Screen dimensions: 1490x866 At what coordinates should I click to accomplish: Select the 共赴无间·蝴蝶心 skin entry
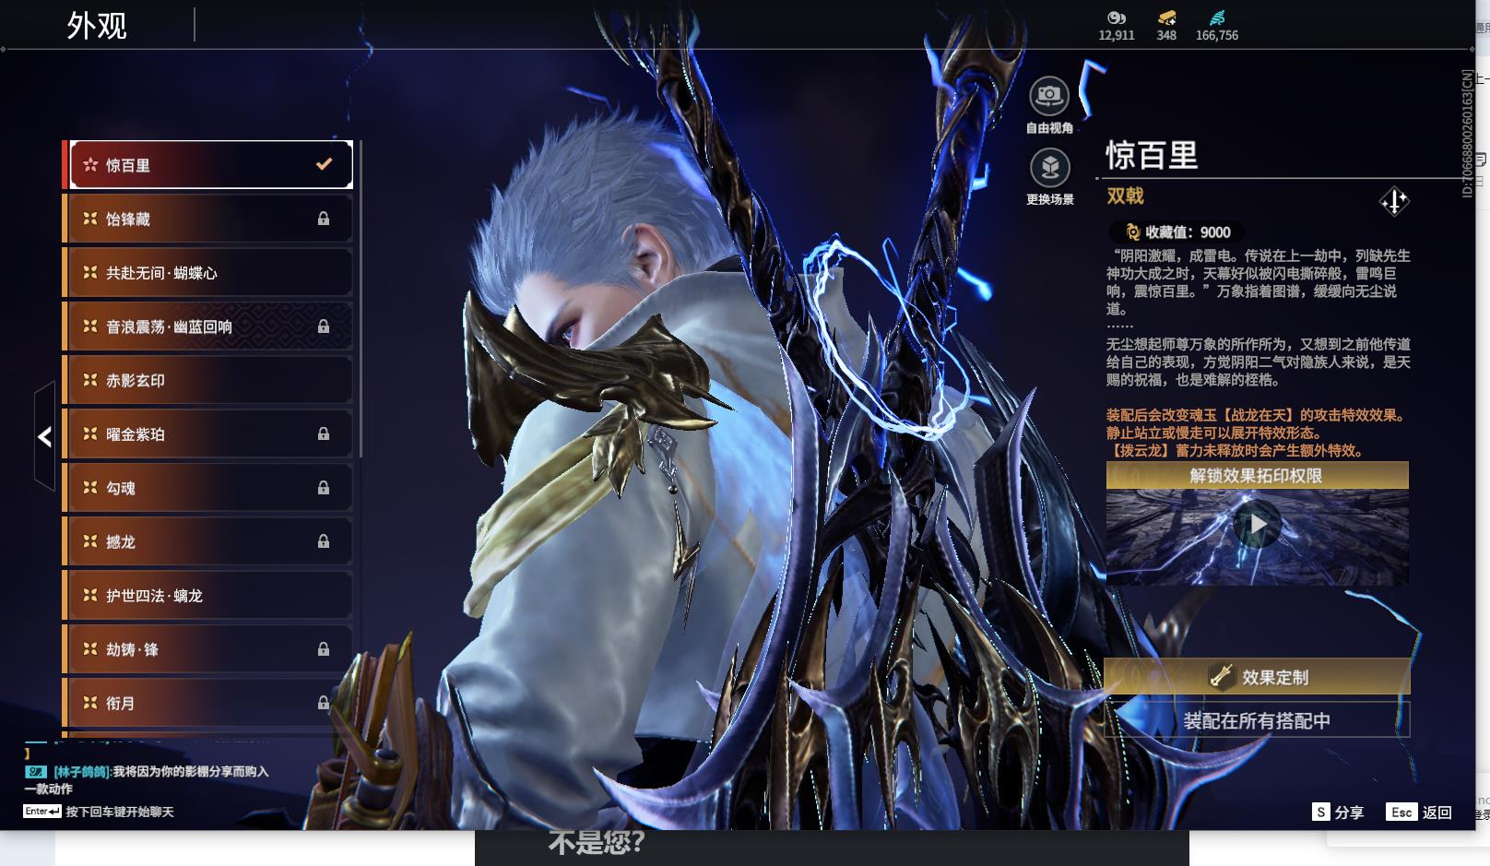coord(207,273)
